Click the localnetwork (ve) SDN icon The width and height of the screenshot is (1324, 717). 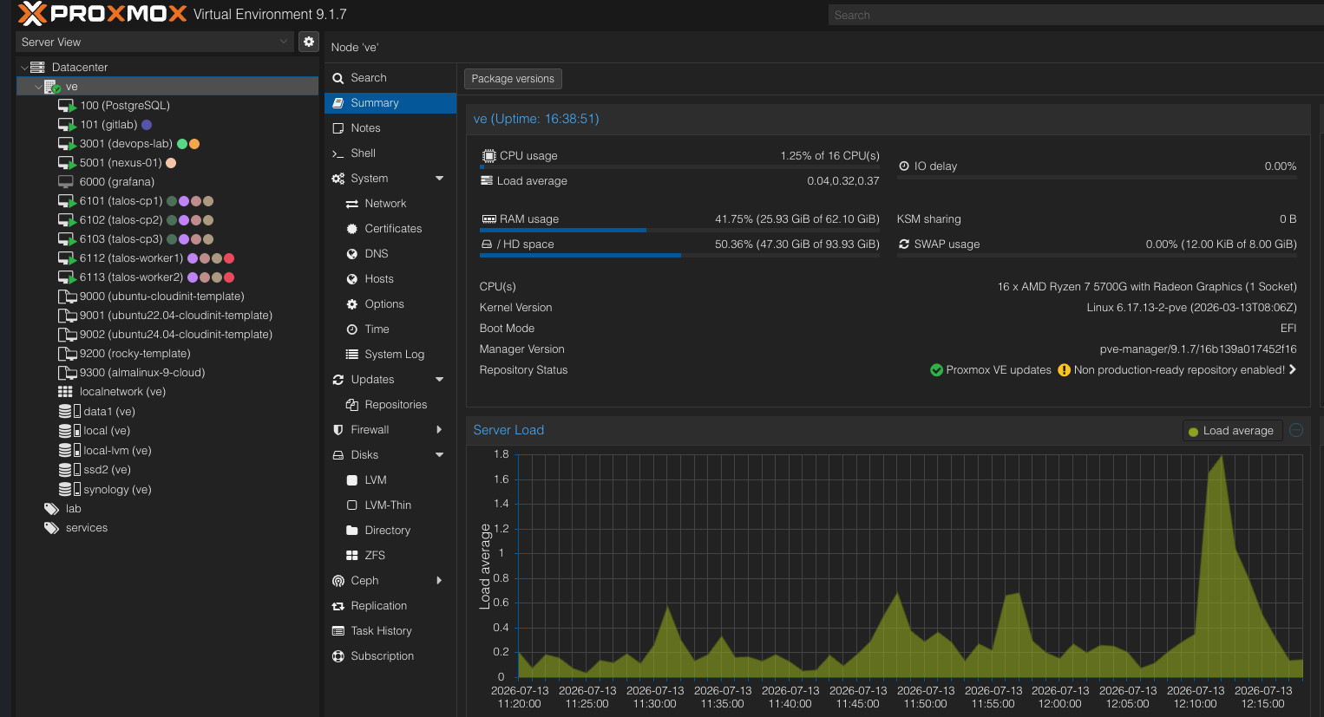[x=65, y=392]
